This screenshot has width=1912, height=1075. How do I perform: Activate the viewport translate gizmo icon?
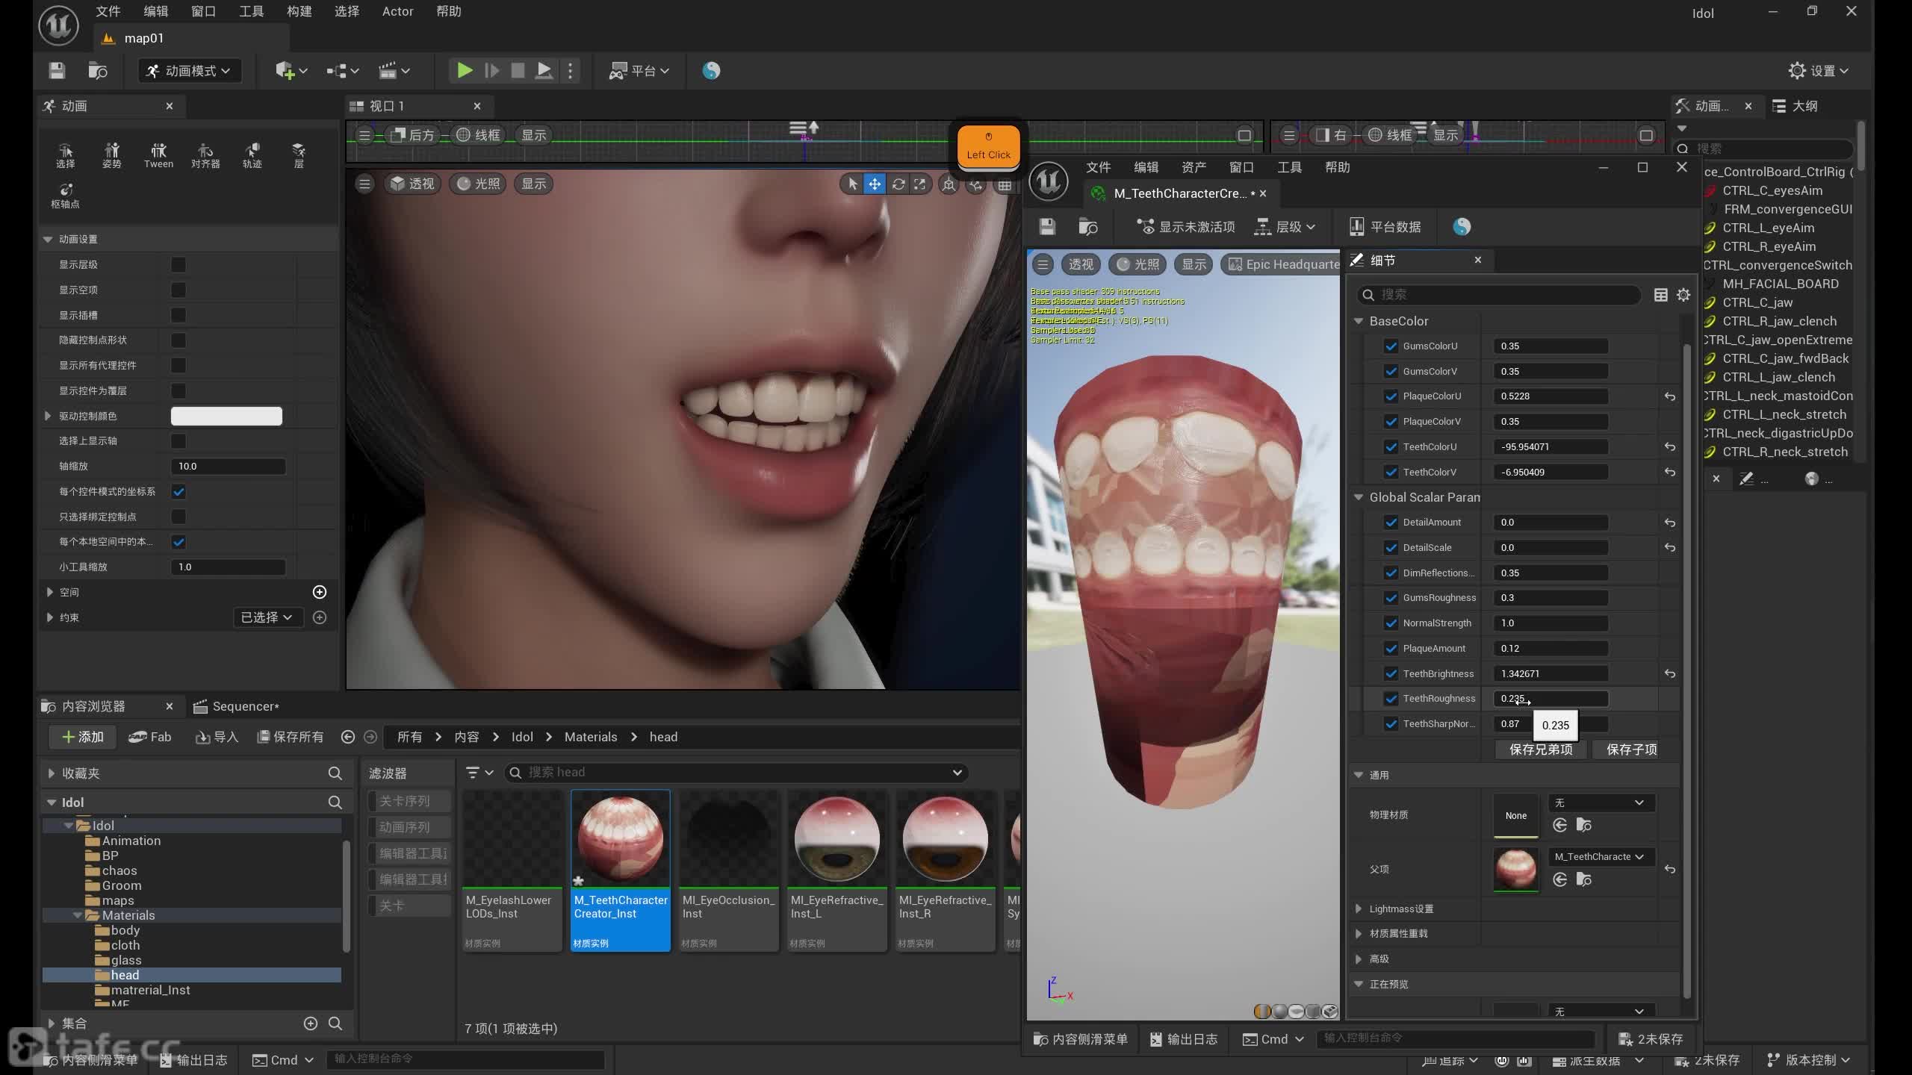point(875,184)
